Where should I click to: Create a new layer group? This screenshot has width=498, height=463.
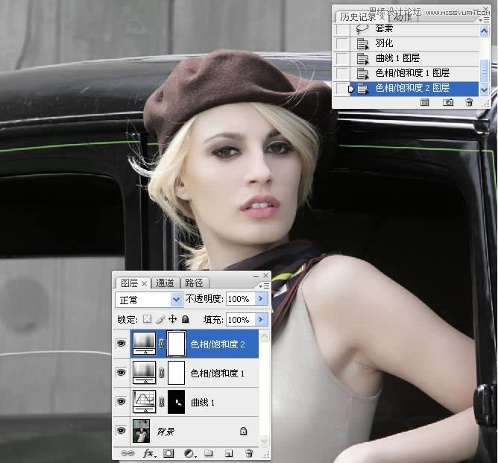[x=209, y=453]
